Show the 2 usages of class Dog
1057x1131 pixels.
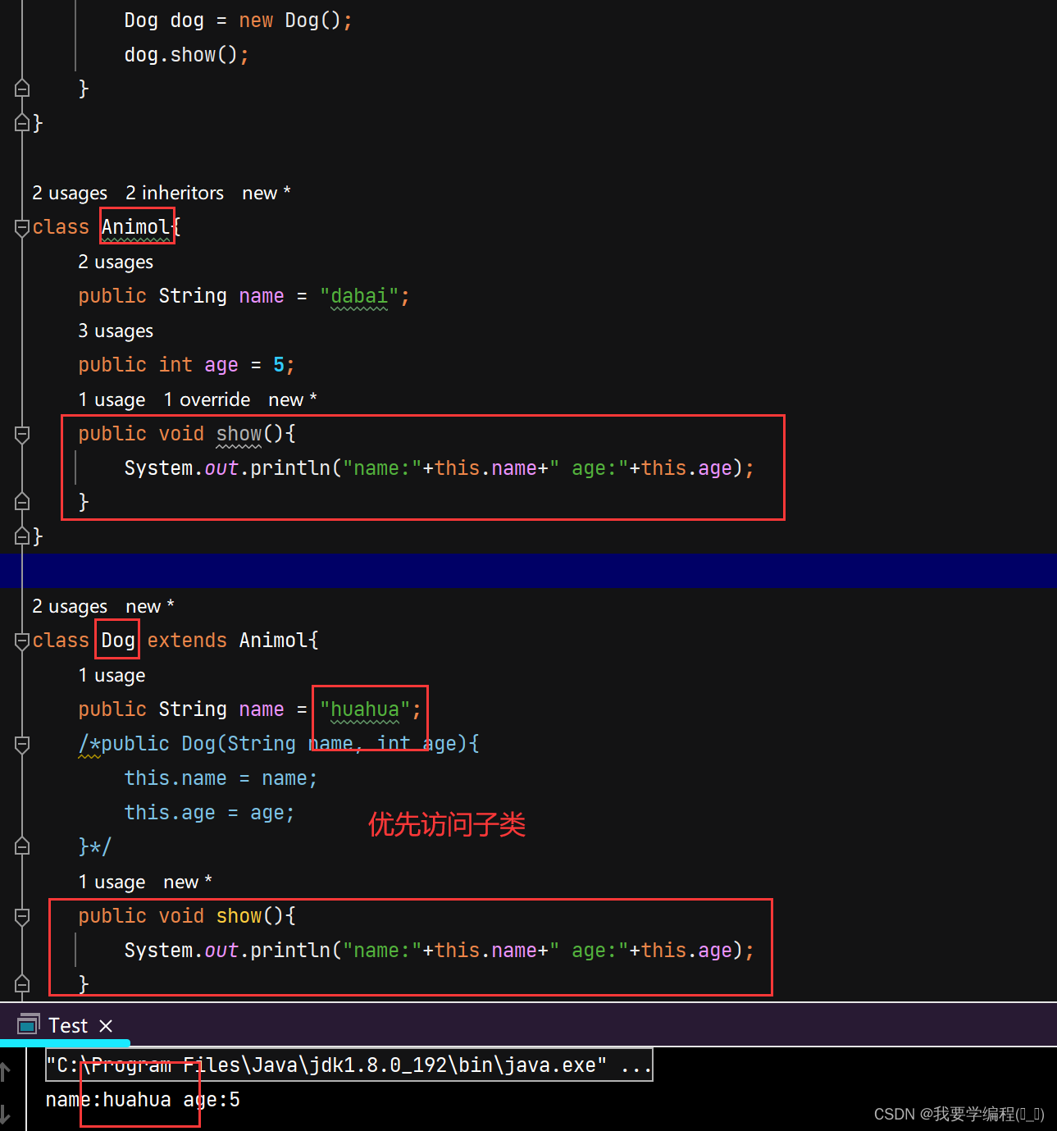pos(70,607)
